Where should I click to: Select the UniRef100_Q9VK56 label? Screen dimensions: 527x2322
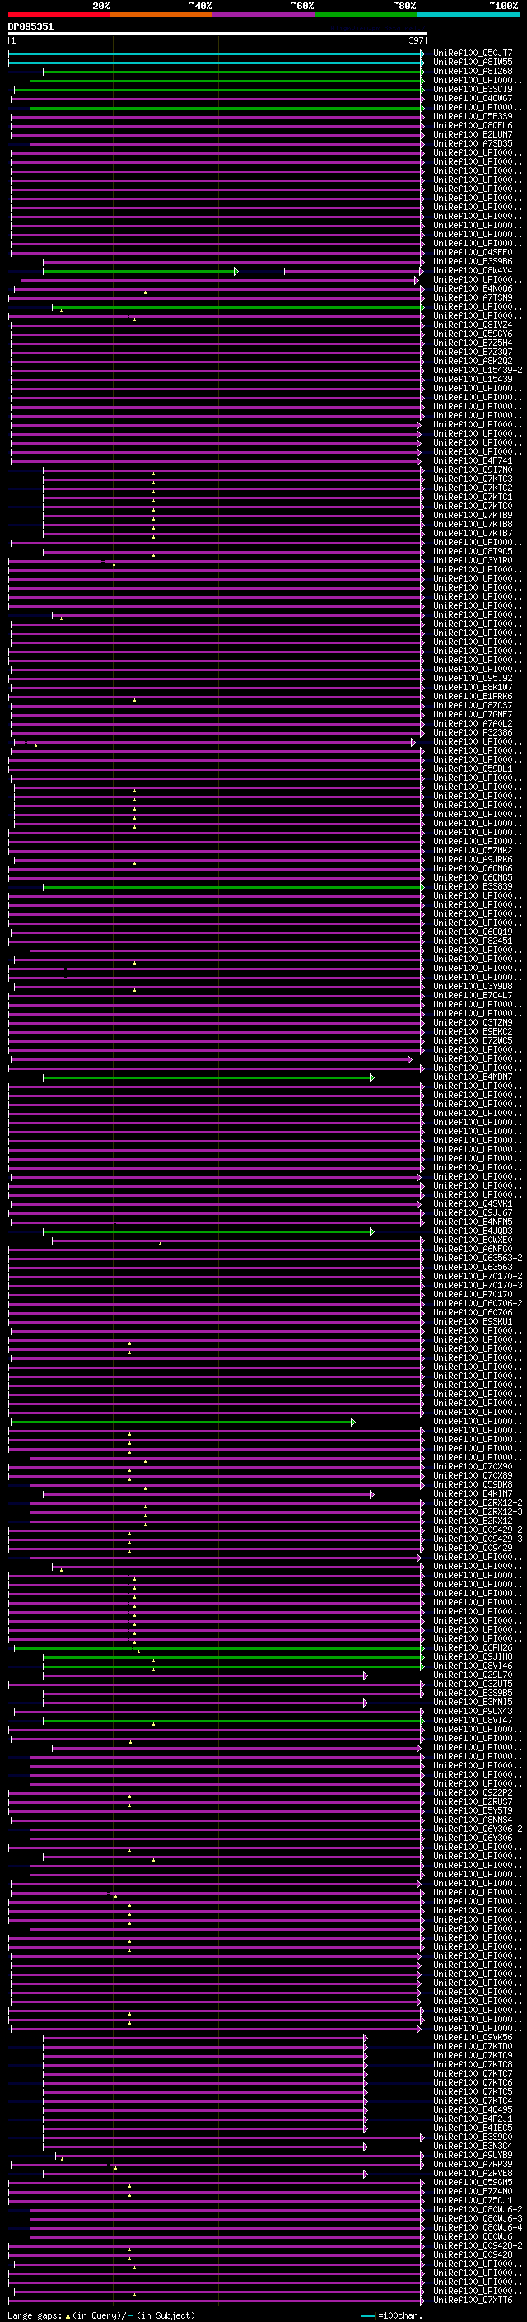click(473, 2037)
